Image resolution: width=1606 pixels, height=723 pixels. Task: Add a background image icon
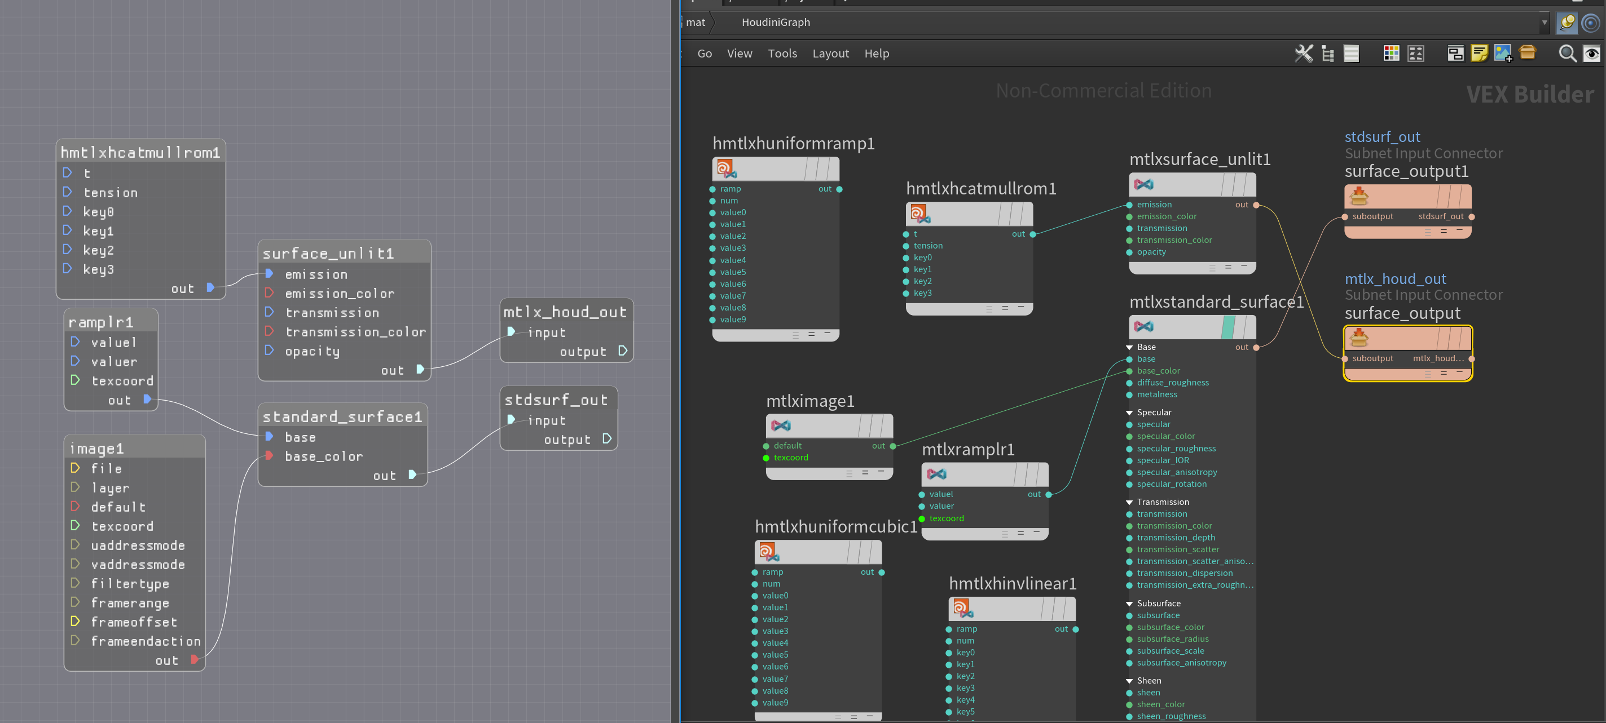[1503, 54]
